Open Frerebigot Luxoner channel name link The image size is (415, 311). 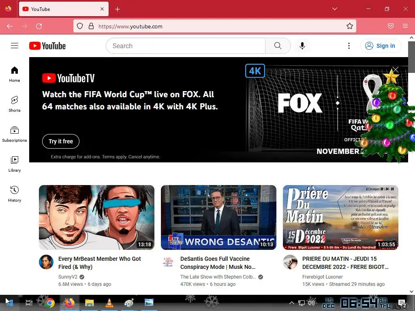(322, 277)
